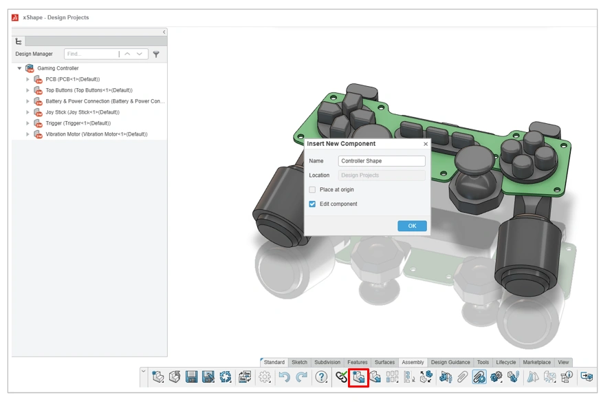This screenshot has height=402, width=612.
Task: Click the New component icon in the toolbar
Action: (158, 377)
